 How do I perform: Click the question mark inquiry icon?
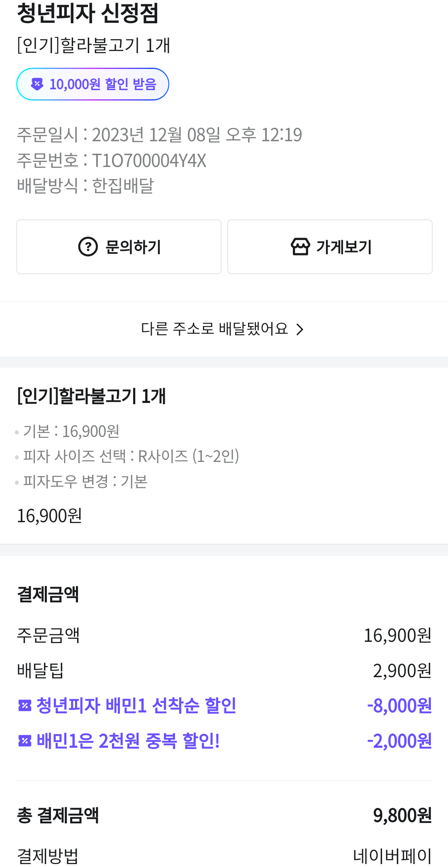pyautogui.click(x=88, y=247)
